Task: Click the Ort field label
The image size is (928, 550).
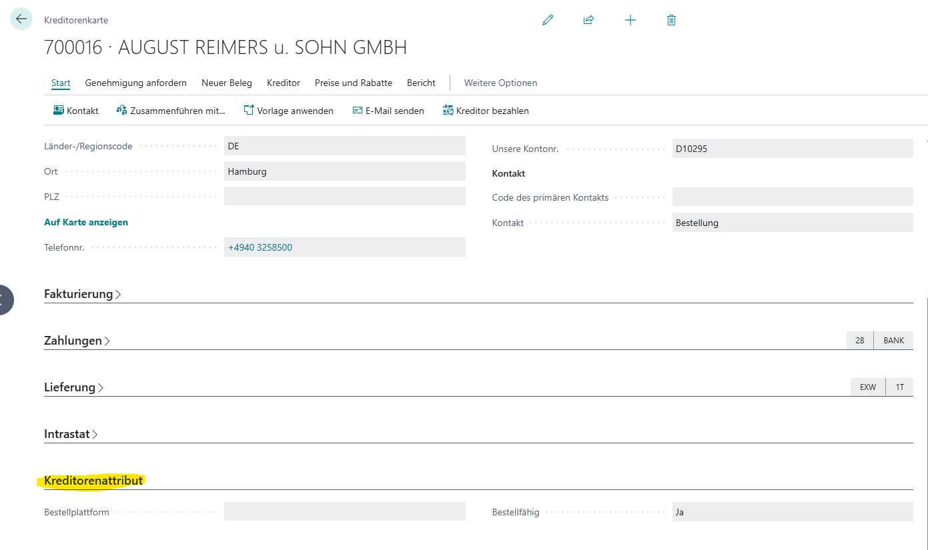Action: [51, 171]
